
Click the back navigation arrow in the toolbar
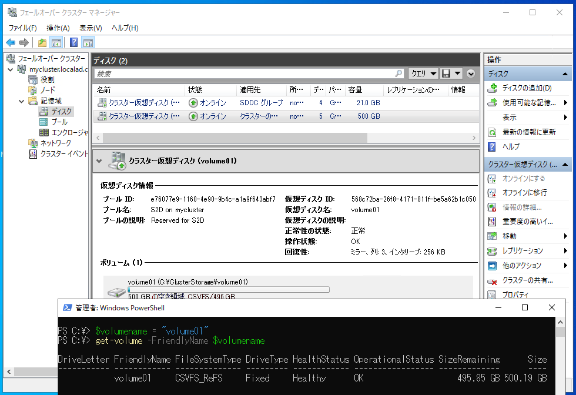pyautogui.click(x=10, y=42)
